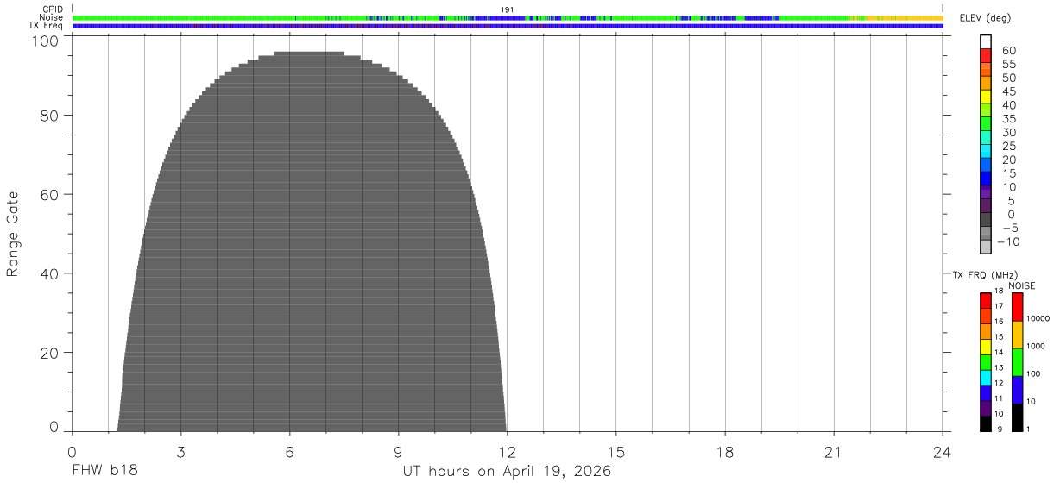1060x489 pixels.
Task: Select the x-axis tick label 21
Action: click(x=833, y=452)
